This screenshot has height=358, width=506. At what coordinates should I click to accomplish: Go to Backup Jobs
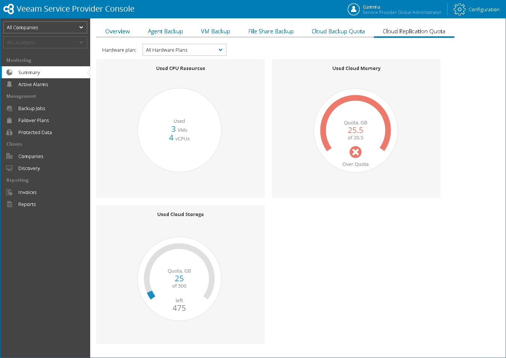(45, 108)
